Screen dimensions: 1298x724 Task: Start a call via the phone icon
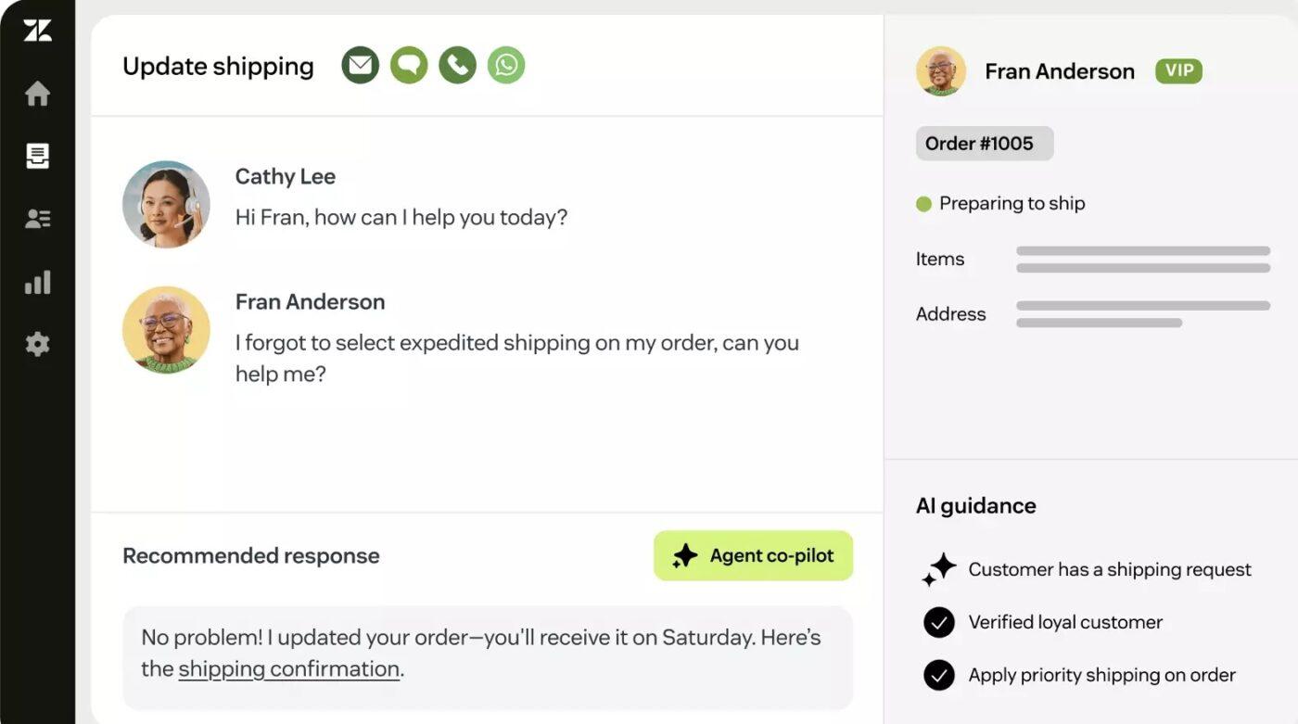pyautogui.click(x=456, y=65)
